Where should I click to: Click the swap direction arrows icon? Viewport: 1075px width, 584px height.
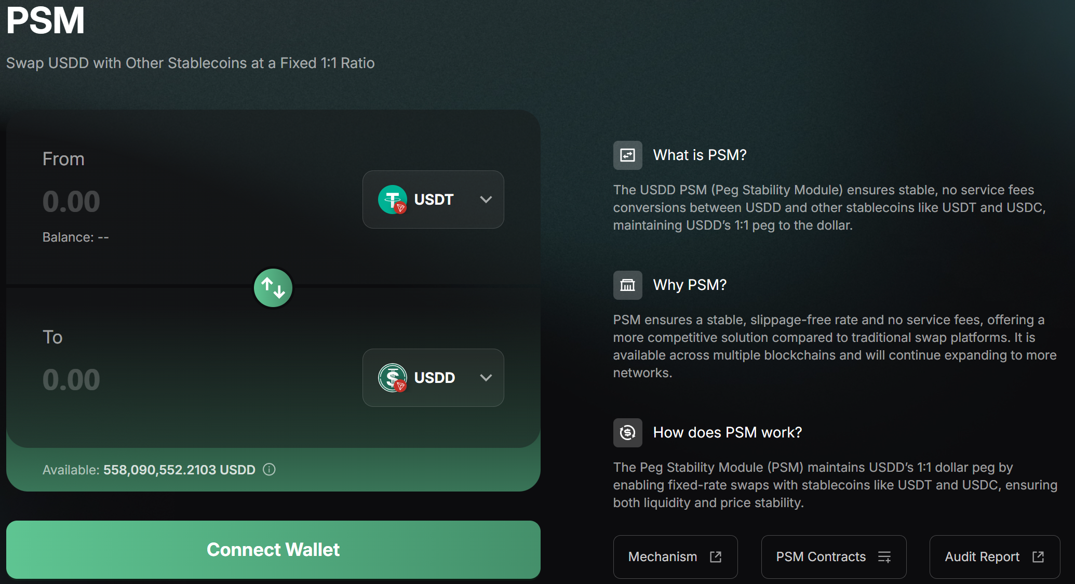point(273,288)
